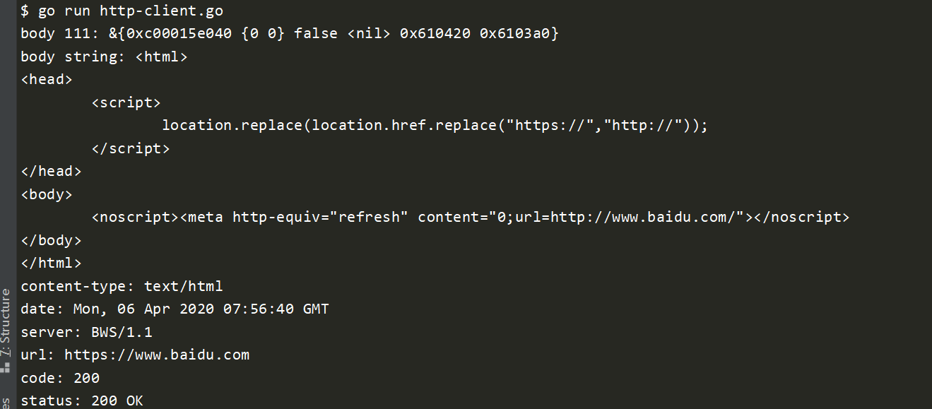Click the opening <script> tag line
The width and height of the screenshot is (932, 409).
[x=126, y=102]
